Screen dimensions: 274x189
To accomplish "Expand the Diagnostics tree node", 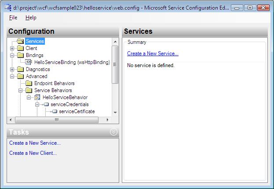I will 12,69.
